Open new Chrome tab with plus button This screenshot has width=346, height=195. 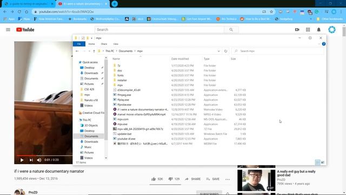(x=115, y=4)
